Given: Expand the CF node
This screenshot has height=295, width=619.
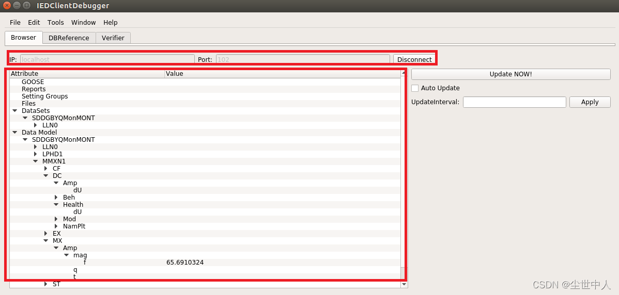Looking at the screenshot, I should coord(46,169).
